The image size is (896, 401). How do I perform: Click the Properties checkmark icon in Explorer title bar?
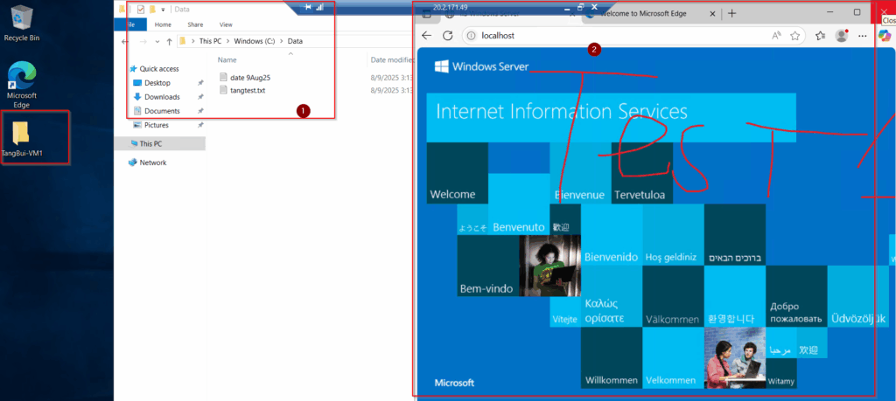tap(141, 9)
